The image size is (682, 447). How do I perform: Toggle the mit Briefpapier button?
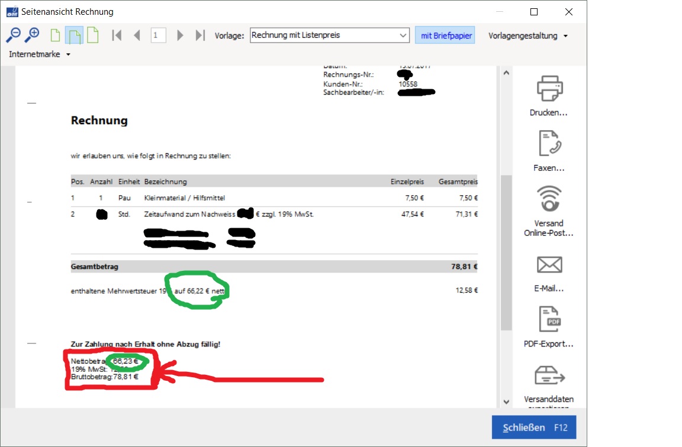tap(445, 35)
